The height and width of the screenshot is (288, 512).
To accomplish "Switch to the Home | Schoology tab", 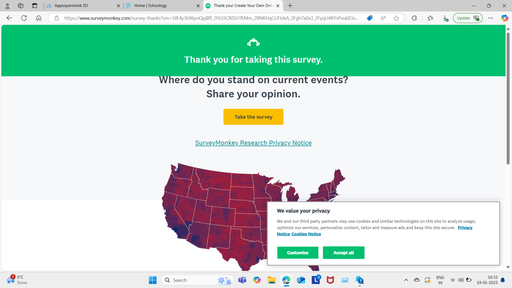I will click(162, 6).
